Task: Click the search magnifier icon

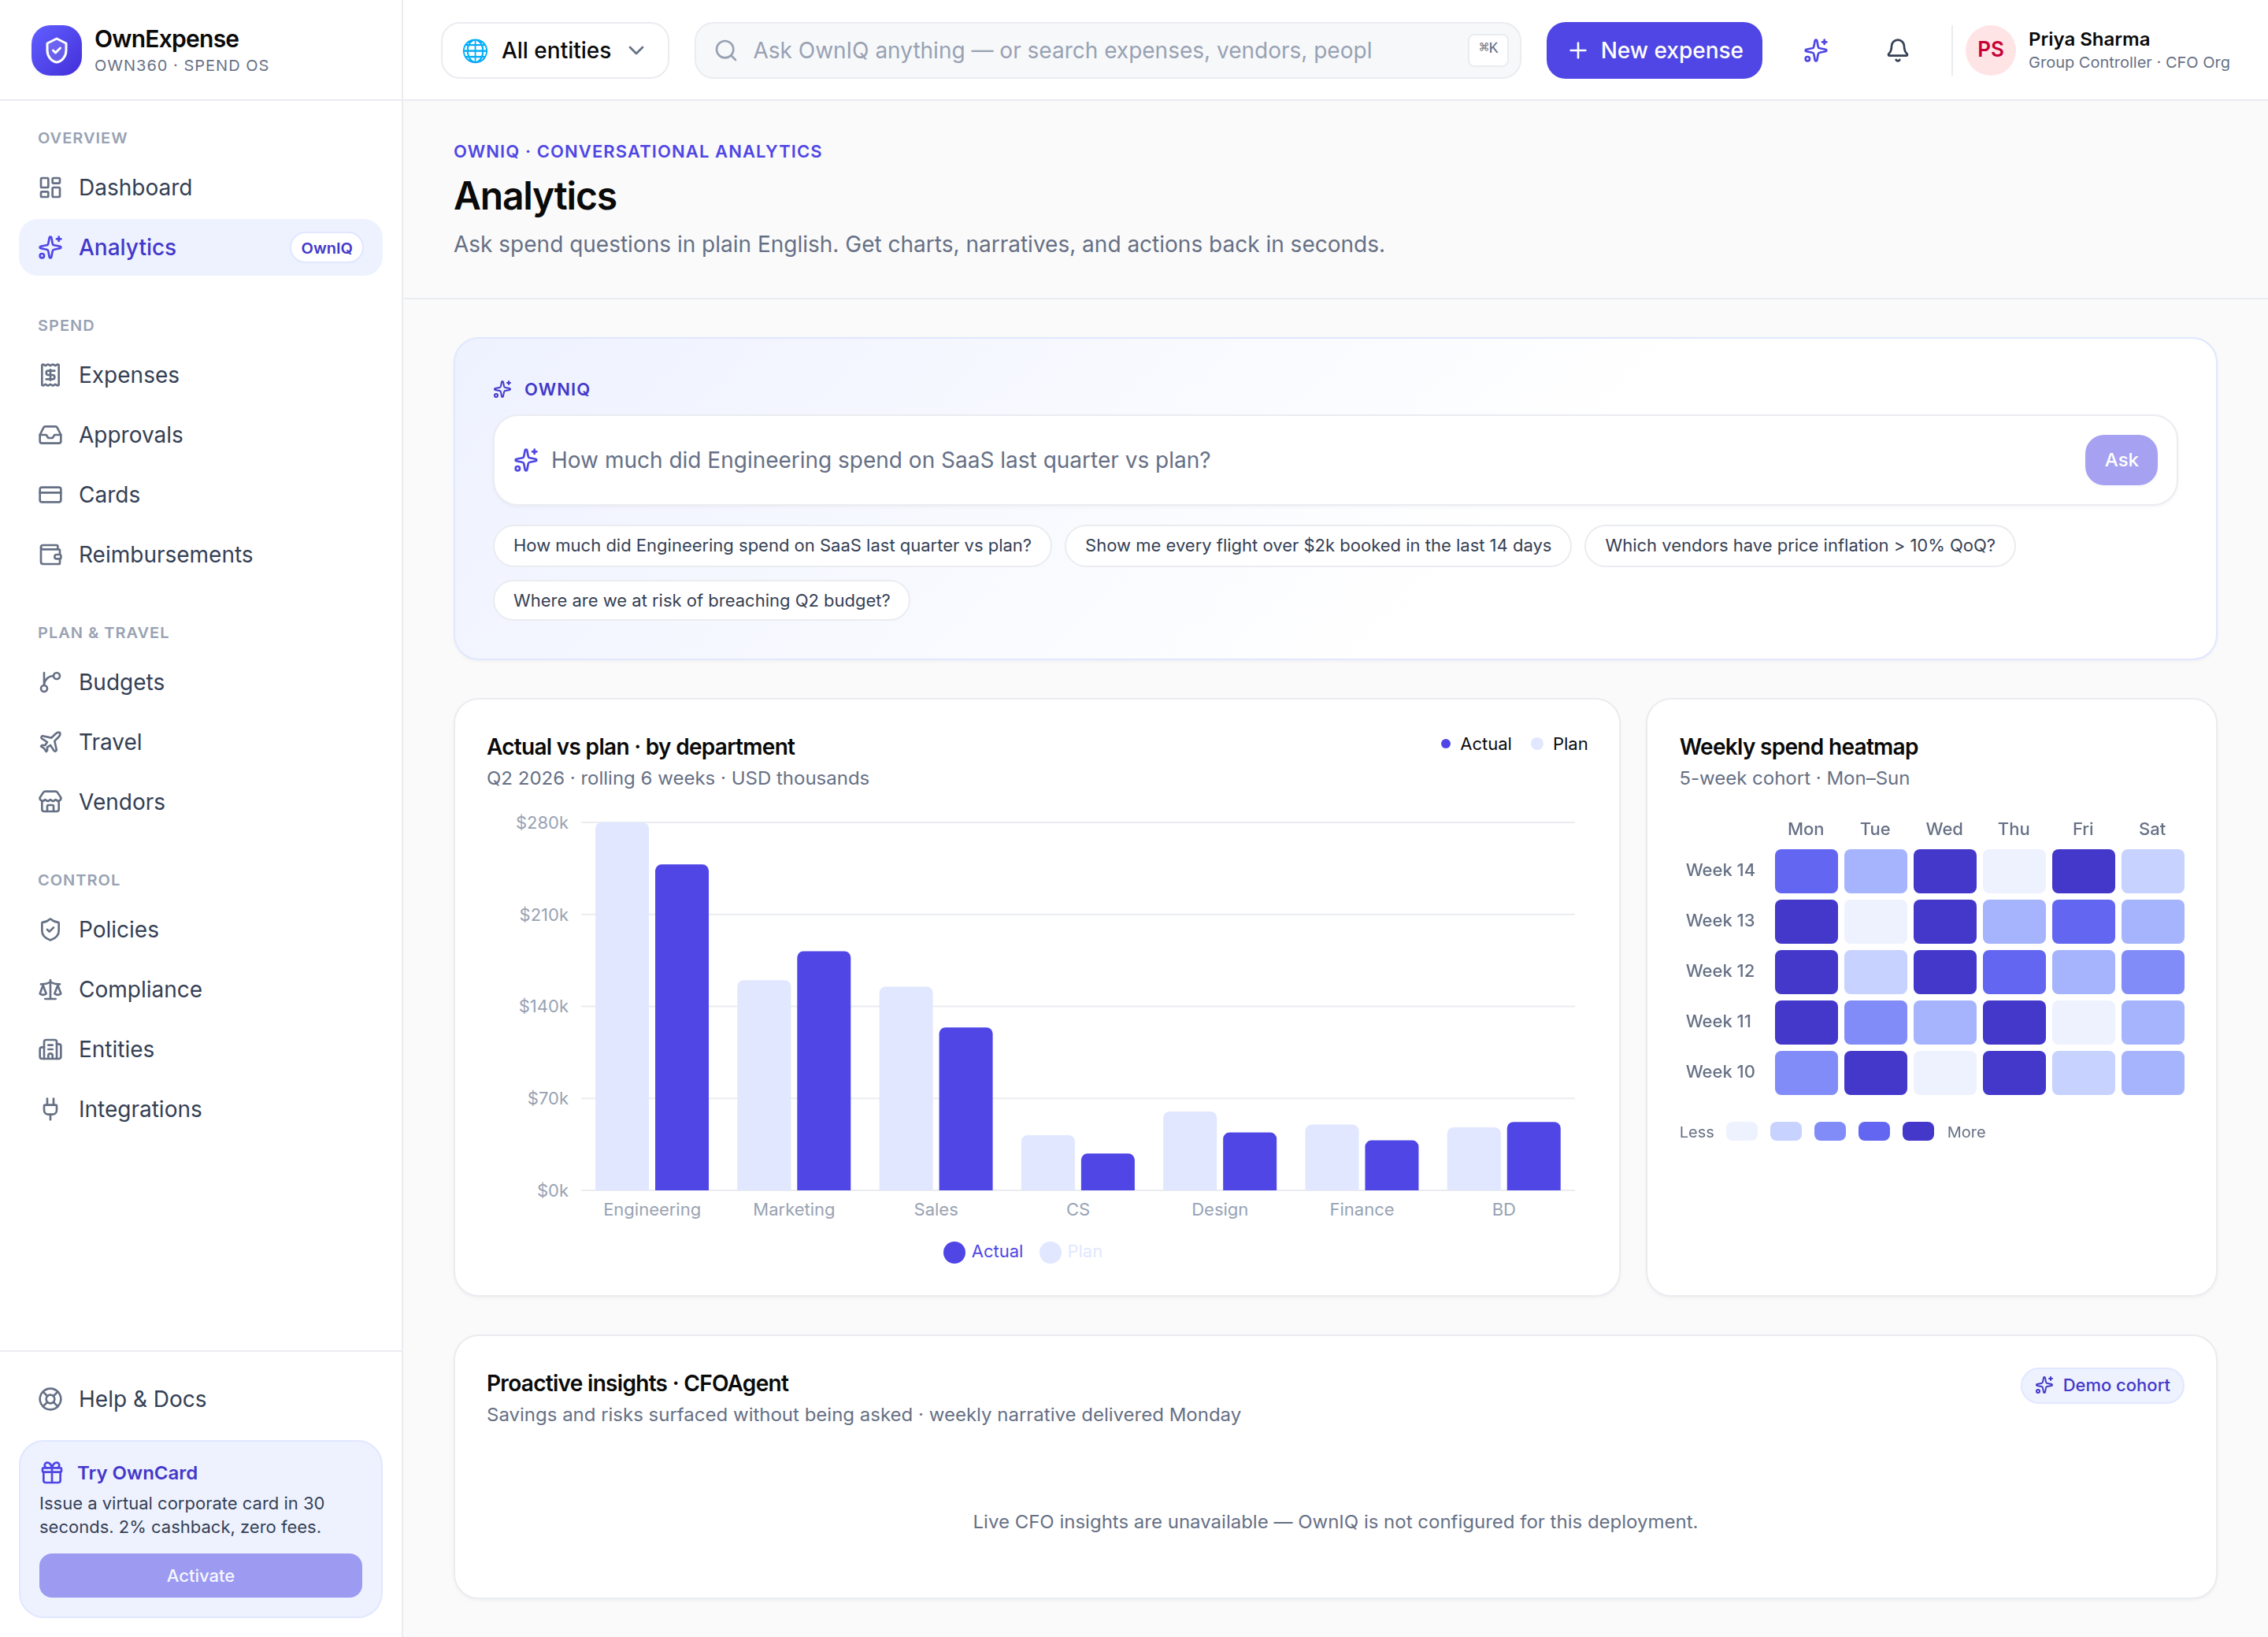Action: pyautogui.click(x=726, y=50)
